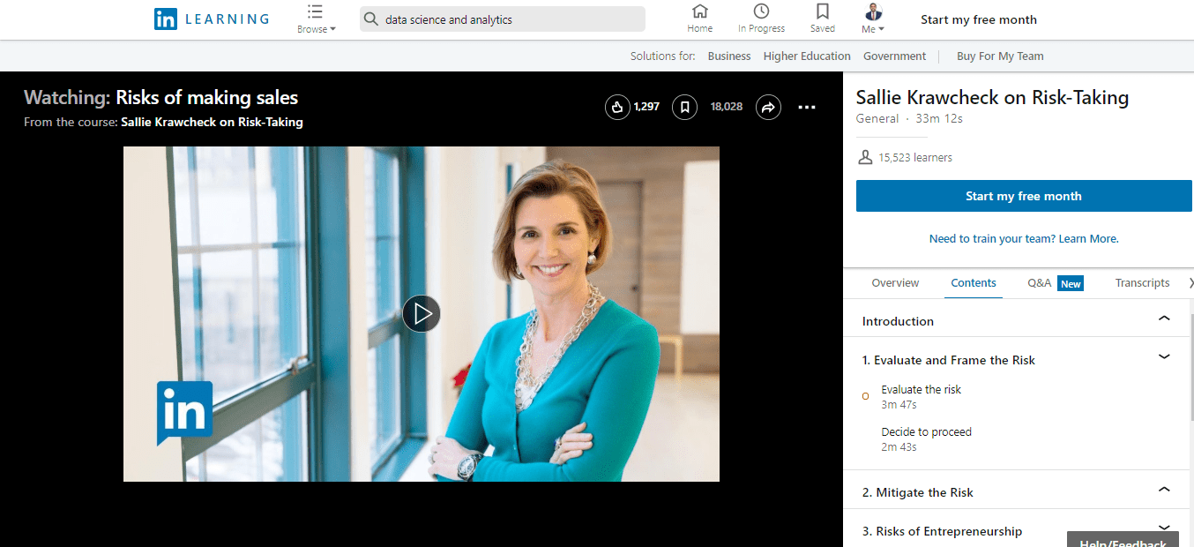The image size is (1194, 547).
Task: Click the search magnifier icon
Action: (371, 19)
